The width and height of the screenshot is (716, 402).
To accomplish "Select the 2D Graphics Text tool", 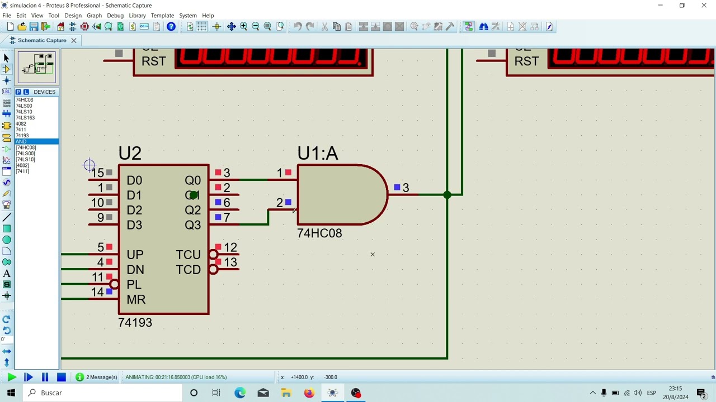I will tap(7, 273).
